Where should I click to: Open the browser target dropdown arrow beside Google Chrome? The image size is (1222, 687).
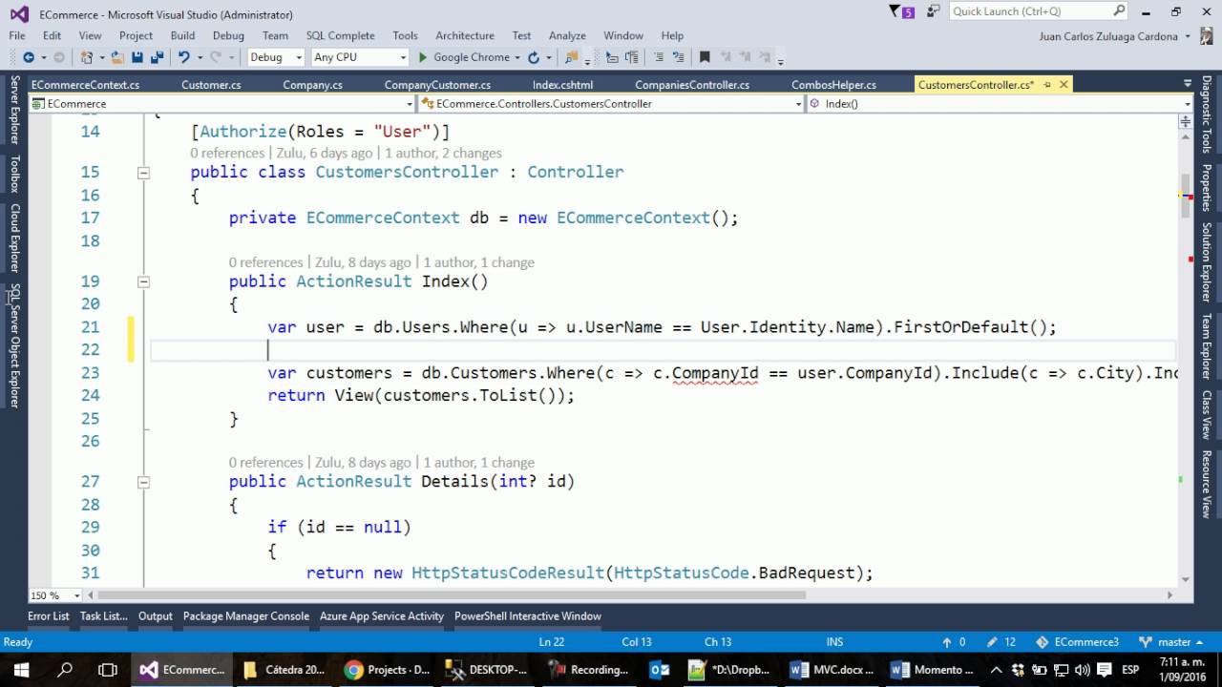pyautogui.click(x=516, y=57)
